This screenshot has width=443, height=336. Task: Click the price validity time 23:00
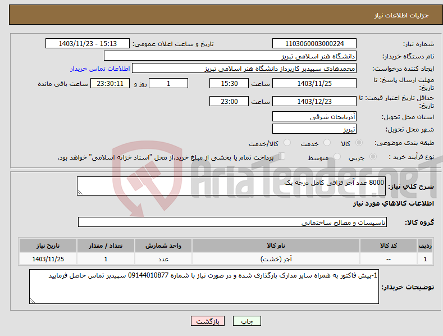pos(229,101)
